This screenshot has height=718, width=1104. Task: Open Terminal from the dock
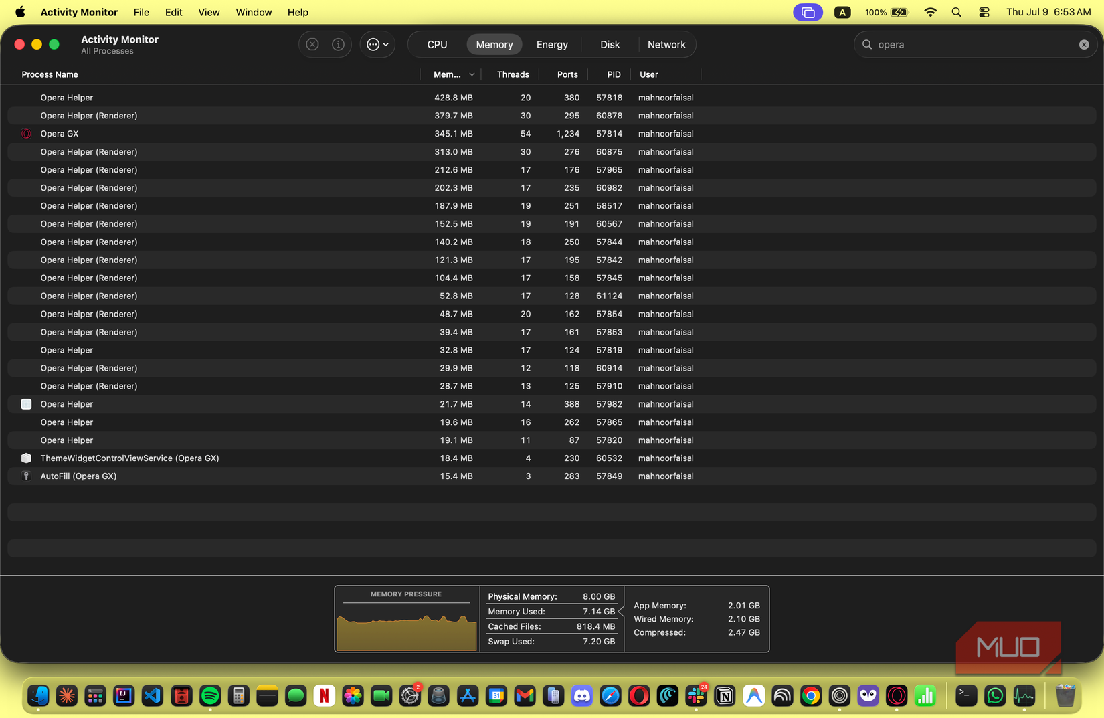click(966, 696)
